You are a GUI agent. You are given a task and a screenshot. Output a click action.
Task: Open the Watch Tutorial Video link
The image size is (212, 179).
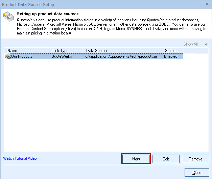coord(20,158)
